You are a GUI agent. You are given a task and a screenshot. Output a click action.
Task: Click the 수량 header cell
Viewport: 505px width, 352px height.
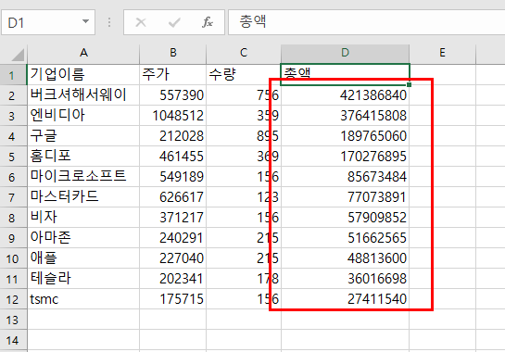[244, 75]
